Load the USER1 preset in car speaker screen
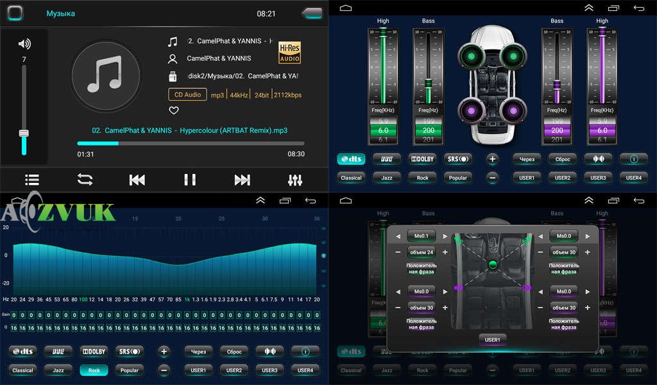 [527, 178]
